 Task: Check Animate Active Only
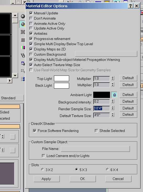tap(31, 24)
